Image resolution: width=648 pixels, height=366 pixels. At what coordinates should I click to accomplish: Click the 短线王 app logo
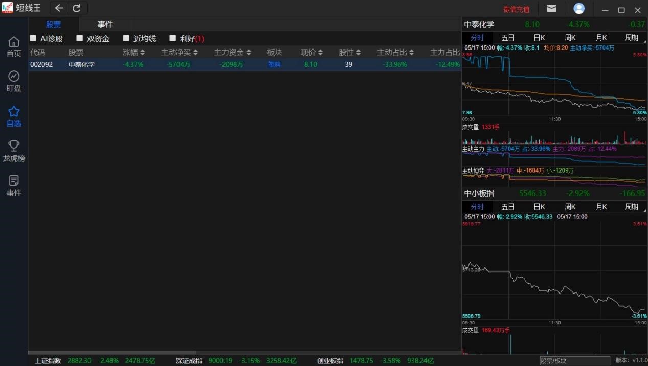8,8
